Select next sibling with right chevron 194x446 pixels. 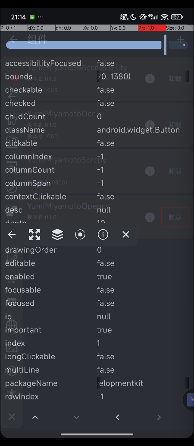159,417
